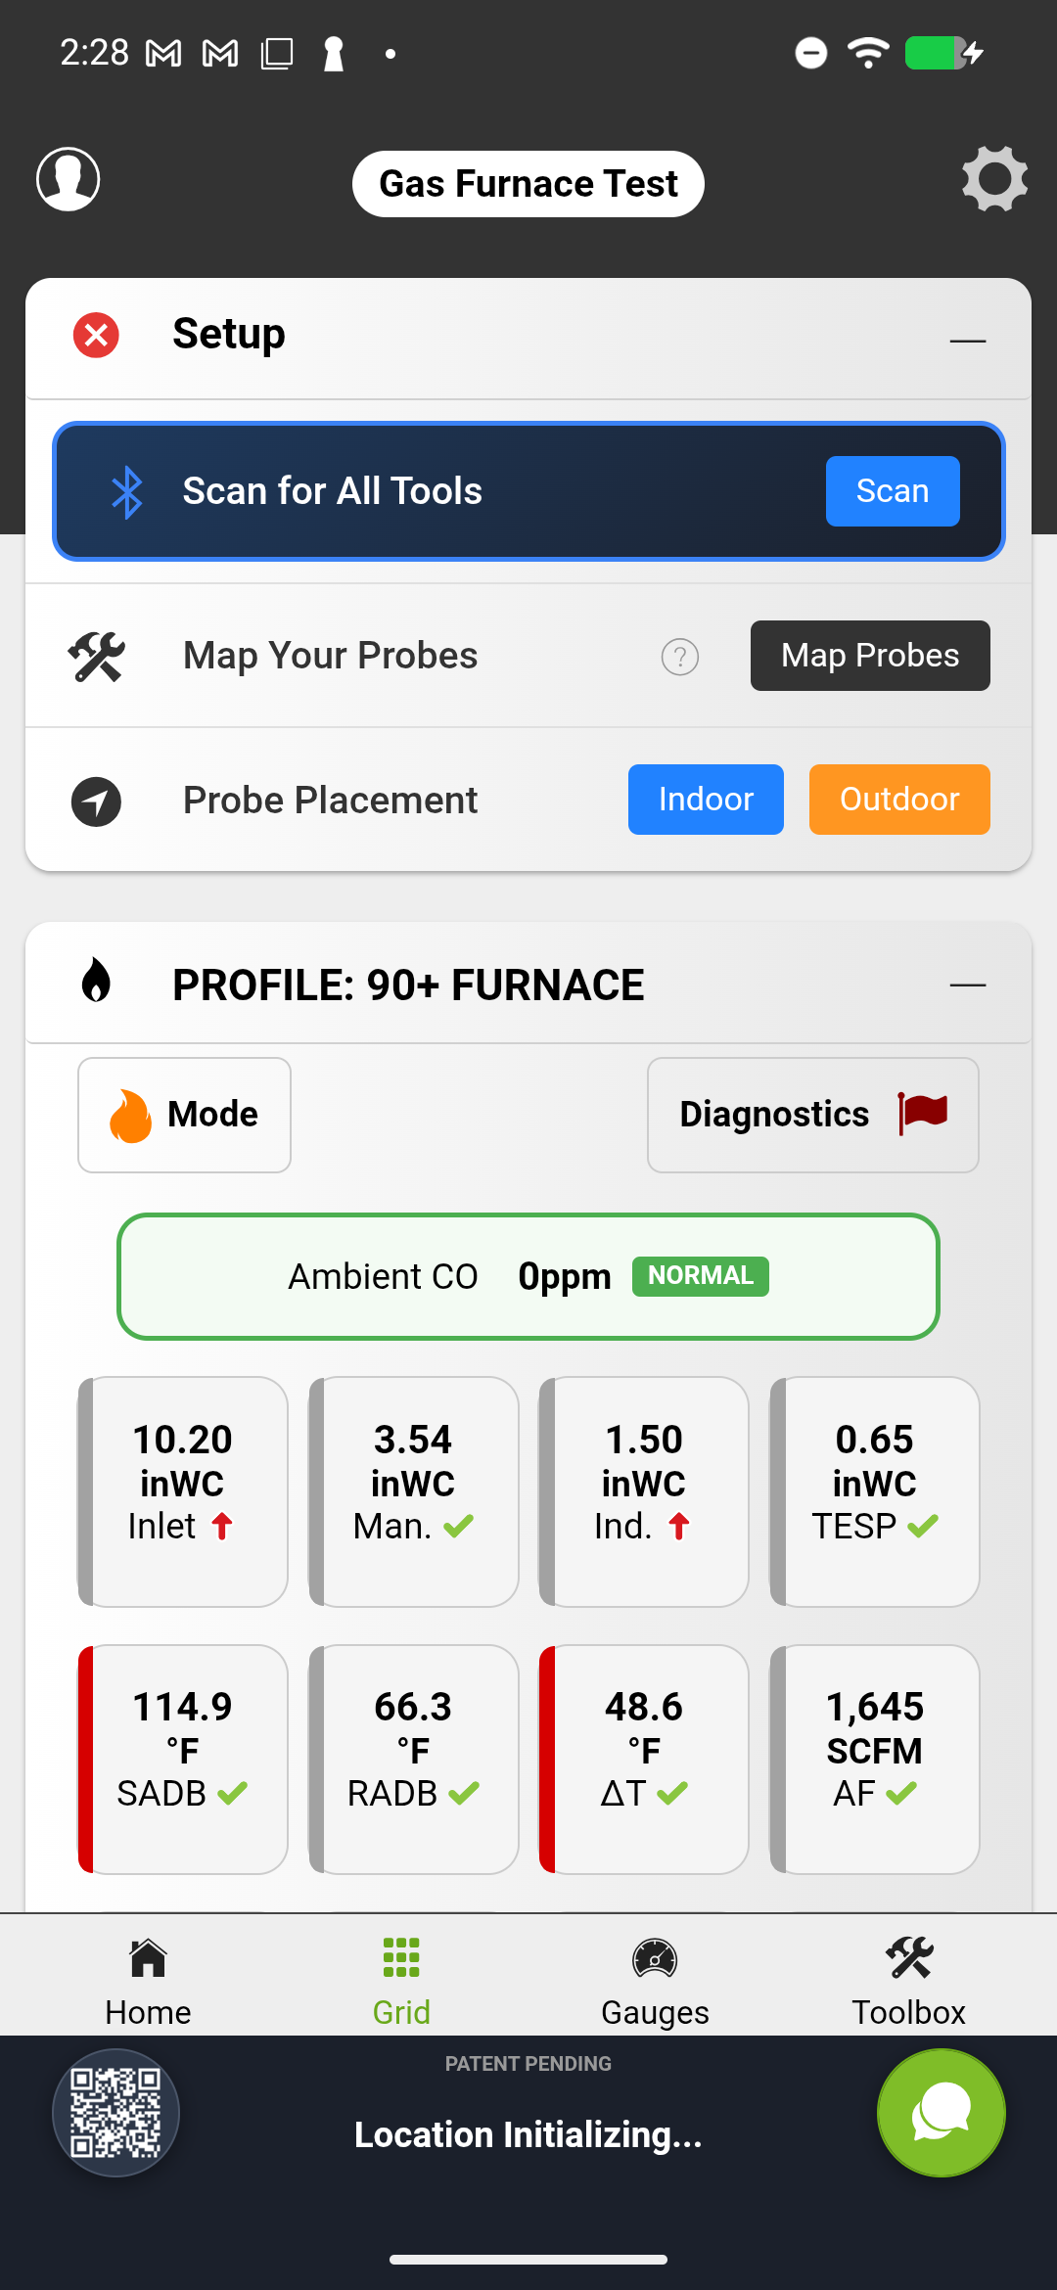Open the green chat bubble button
Screen dimensions: 1057x2290
pyautogui.click(x=941, y=2113)
